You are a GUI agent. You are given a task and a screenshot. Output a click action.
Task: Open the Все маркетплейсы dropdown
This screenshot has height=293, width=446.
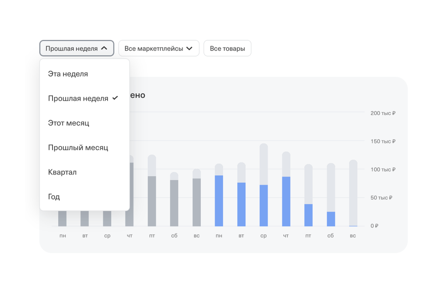click(158, 48)
